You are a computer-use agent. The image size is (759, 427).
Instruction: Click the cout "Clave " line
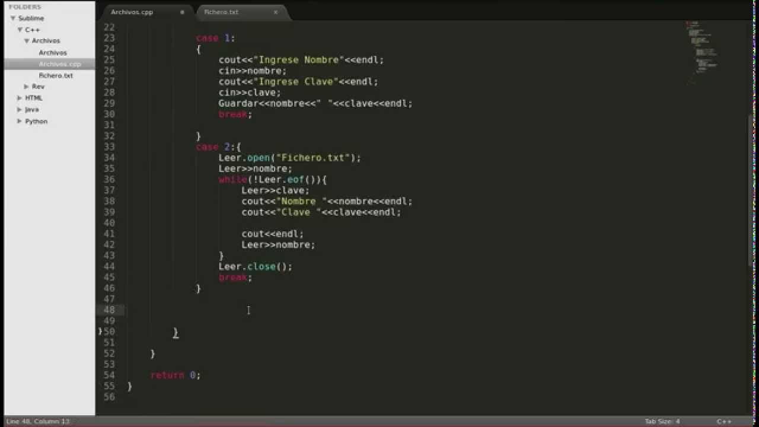point(321,212)
